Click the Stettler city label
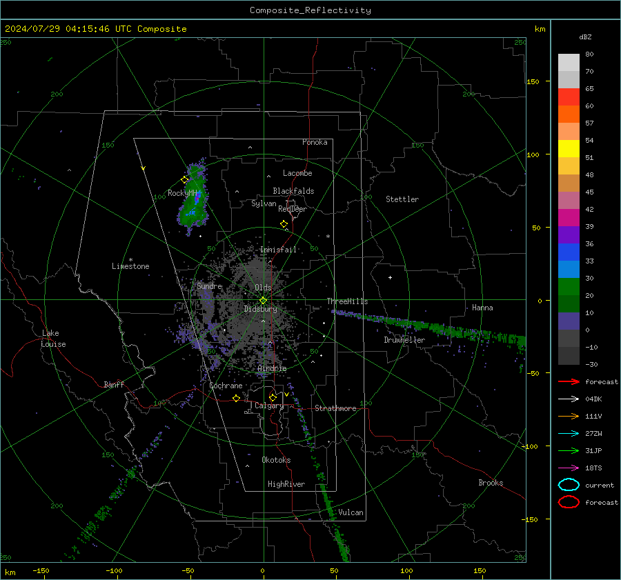The width and height of the screenshot is (621, 580). click(402, 199)
